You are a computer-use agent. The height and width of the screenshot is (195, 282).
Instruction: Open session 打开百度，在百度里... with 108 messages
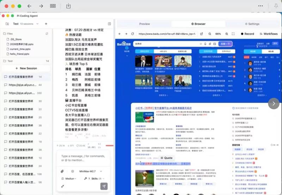(x=26, y=174)
